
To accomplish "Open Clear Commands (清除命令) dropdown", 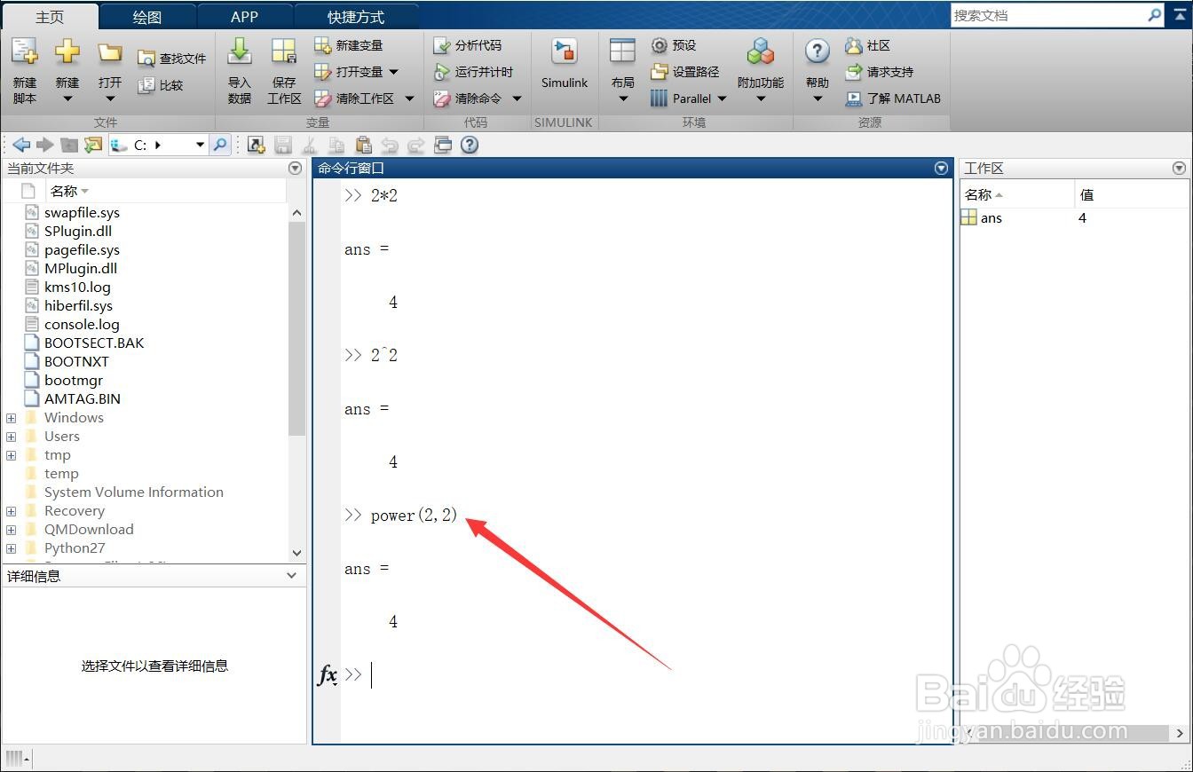I will pos(517,98).
